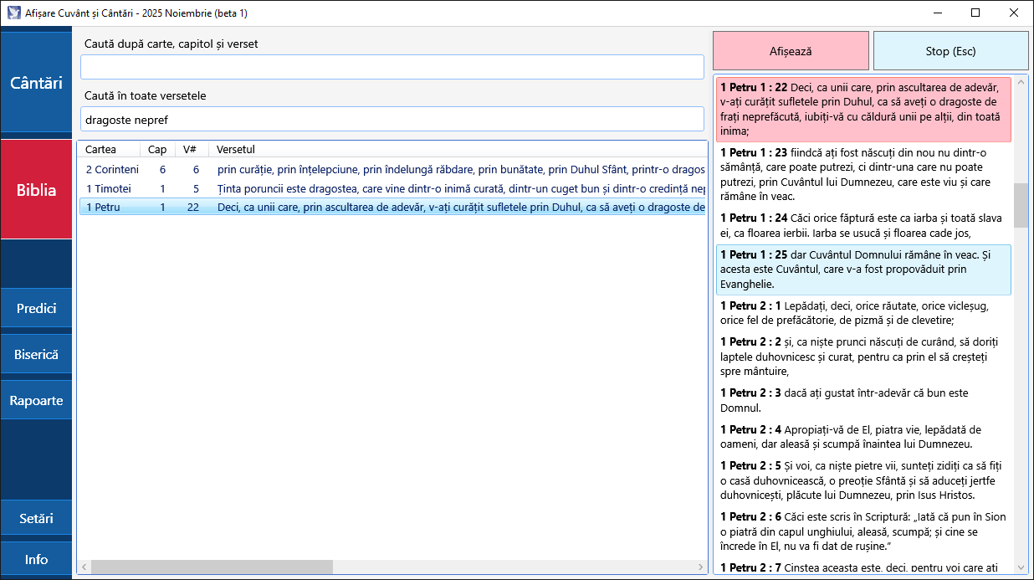This screenshot has width=1034, height=580.
Task: Select the highlighted 1 Petru 1:22 row
Action: coord(335,208)
